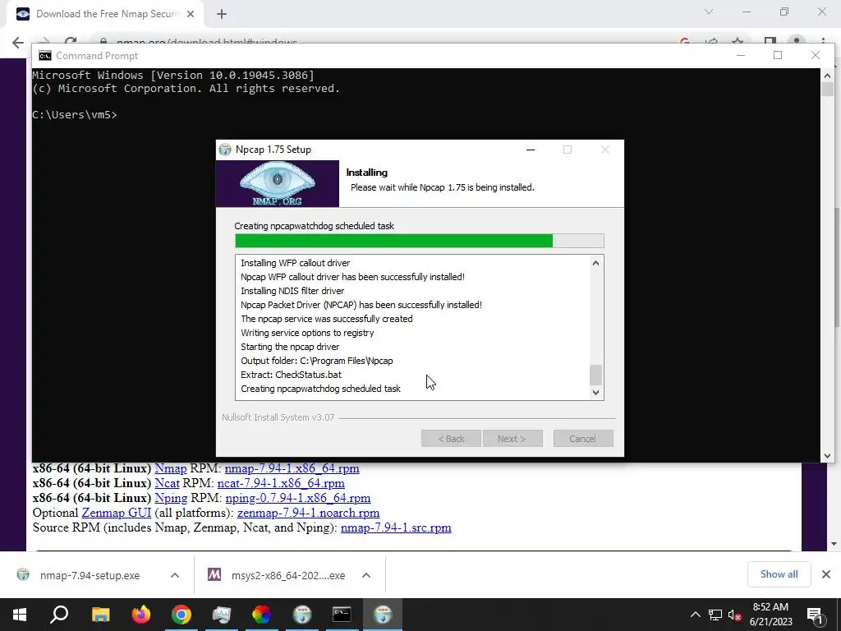841x631 pixels.
Task: Click Npcap Setup title bar icon
Action: 225,150
